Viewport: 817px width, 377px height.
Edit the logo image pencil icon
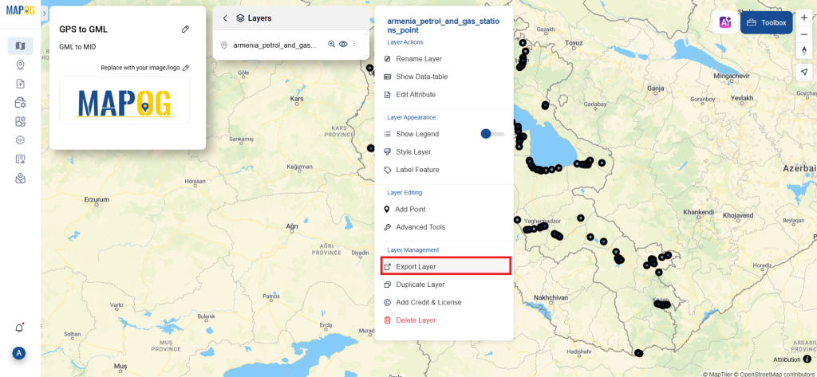(186, 68)
